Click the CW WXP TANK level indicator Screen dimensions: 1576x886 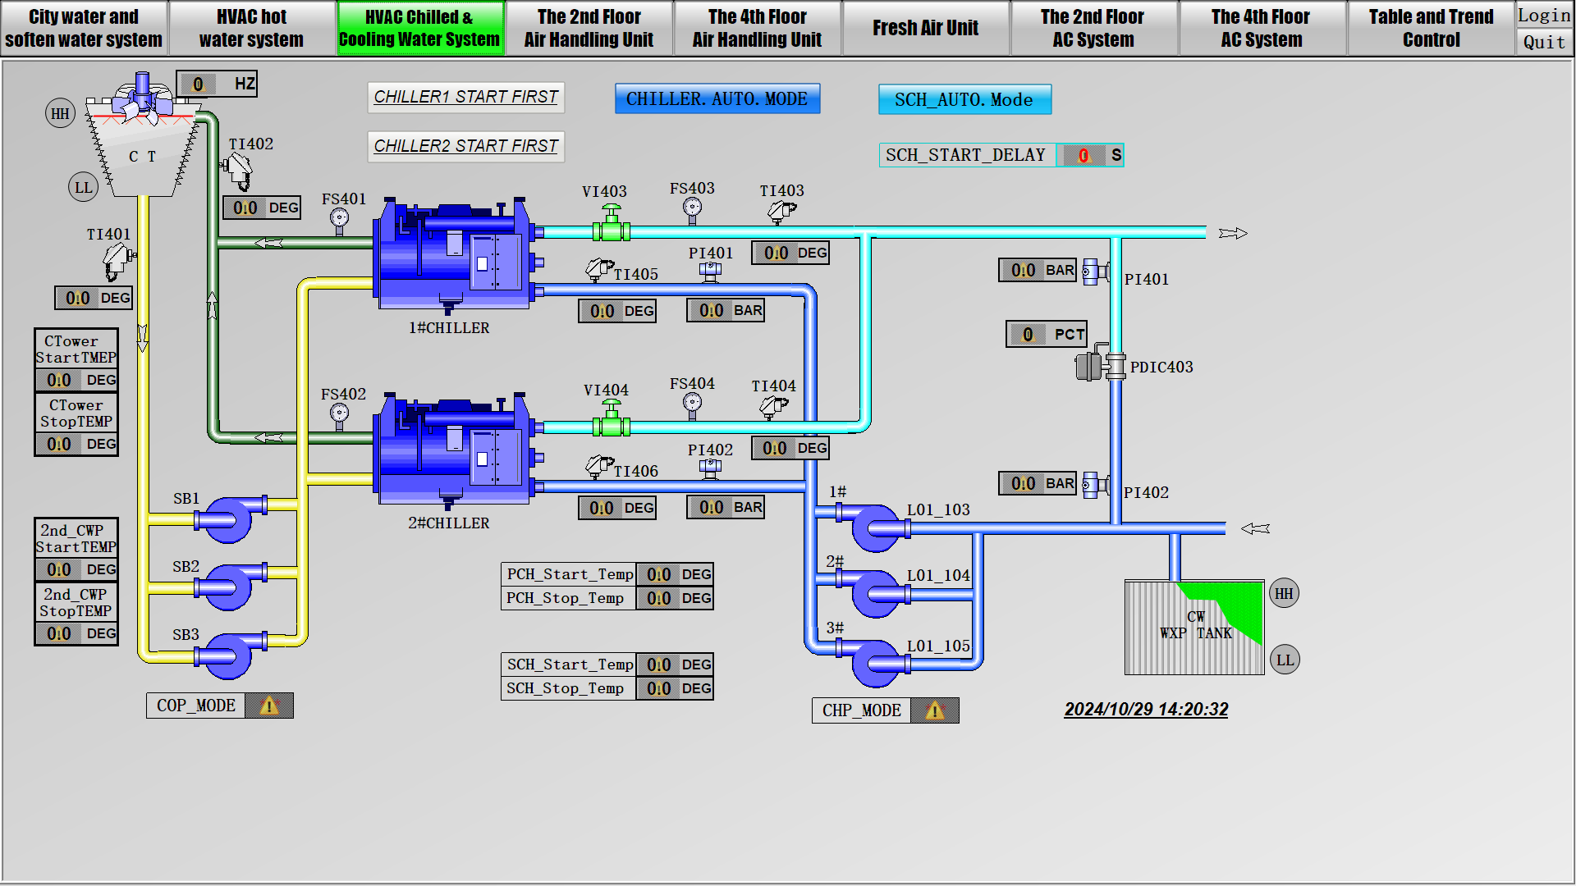click(x=1194, y=628)
